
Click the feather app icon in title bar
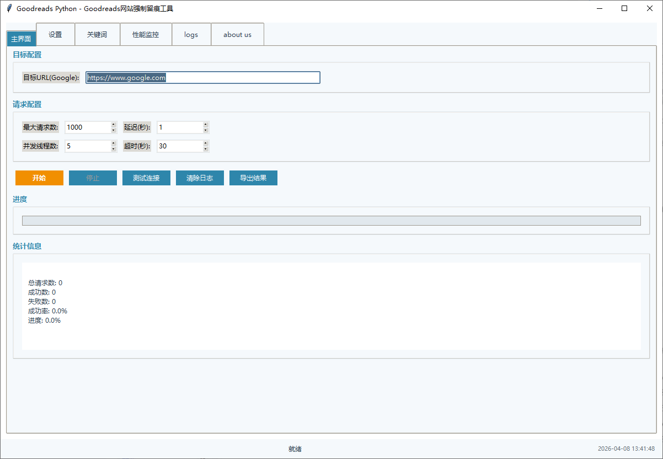tap(9, 8)
